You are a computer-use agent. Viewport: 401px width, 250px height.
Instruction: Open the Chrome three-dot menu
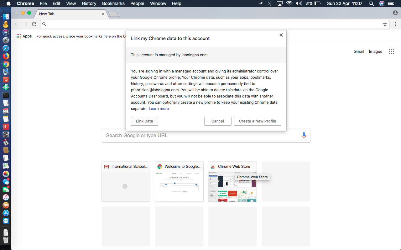(395, 24)
